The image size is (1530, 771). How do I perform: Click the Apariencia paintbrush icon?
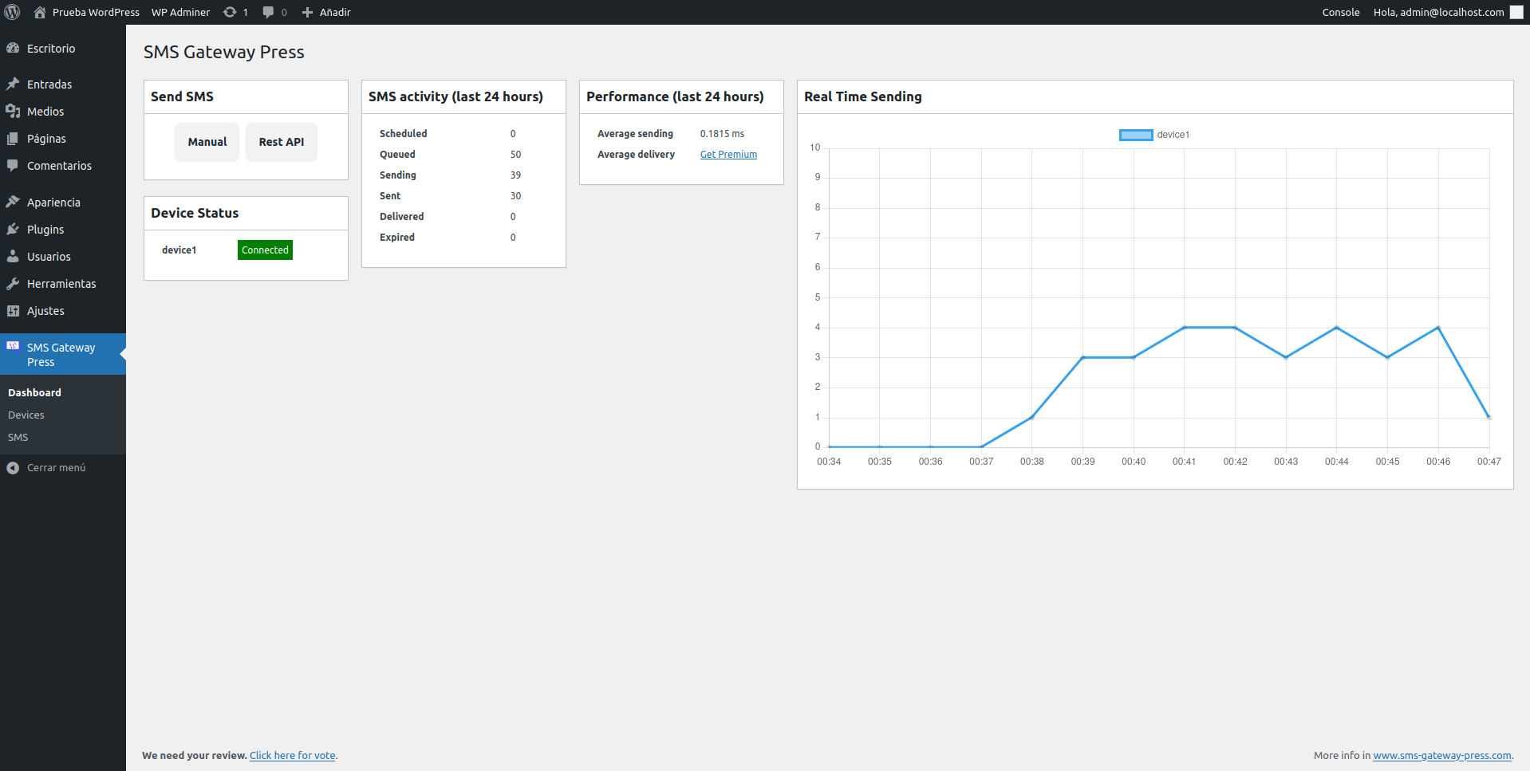(13, 202)
